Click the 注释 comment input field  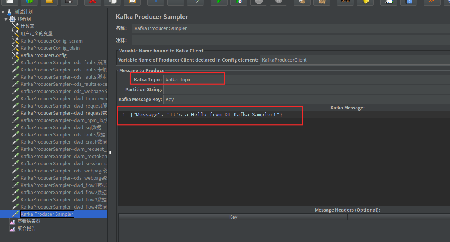pos(291,40)
